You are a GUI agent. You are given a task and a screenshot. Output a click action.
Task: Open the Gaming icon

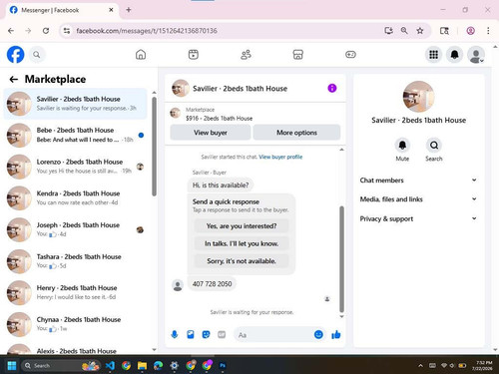pos(350,55)
